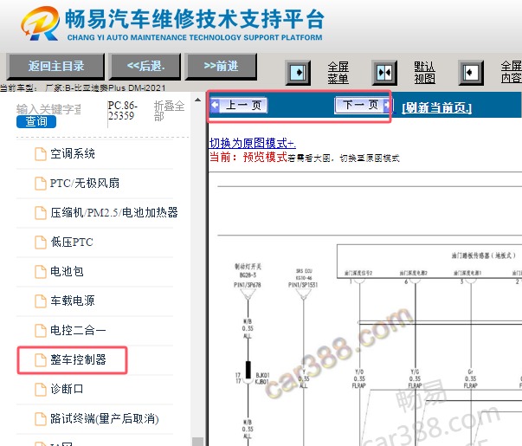Screen dimensions: 522x446
Task: Click page icon beside 电控二合一
Action: pos(41,330)
